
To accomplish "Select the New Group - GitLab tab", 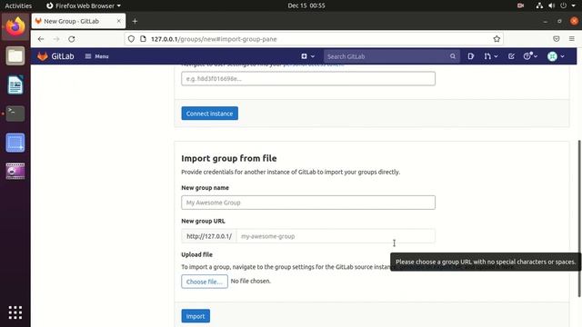I will 78,21.
